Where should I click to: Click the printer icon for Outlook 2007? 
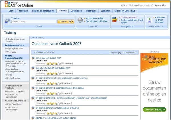click(80, 20)
